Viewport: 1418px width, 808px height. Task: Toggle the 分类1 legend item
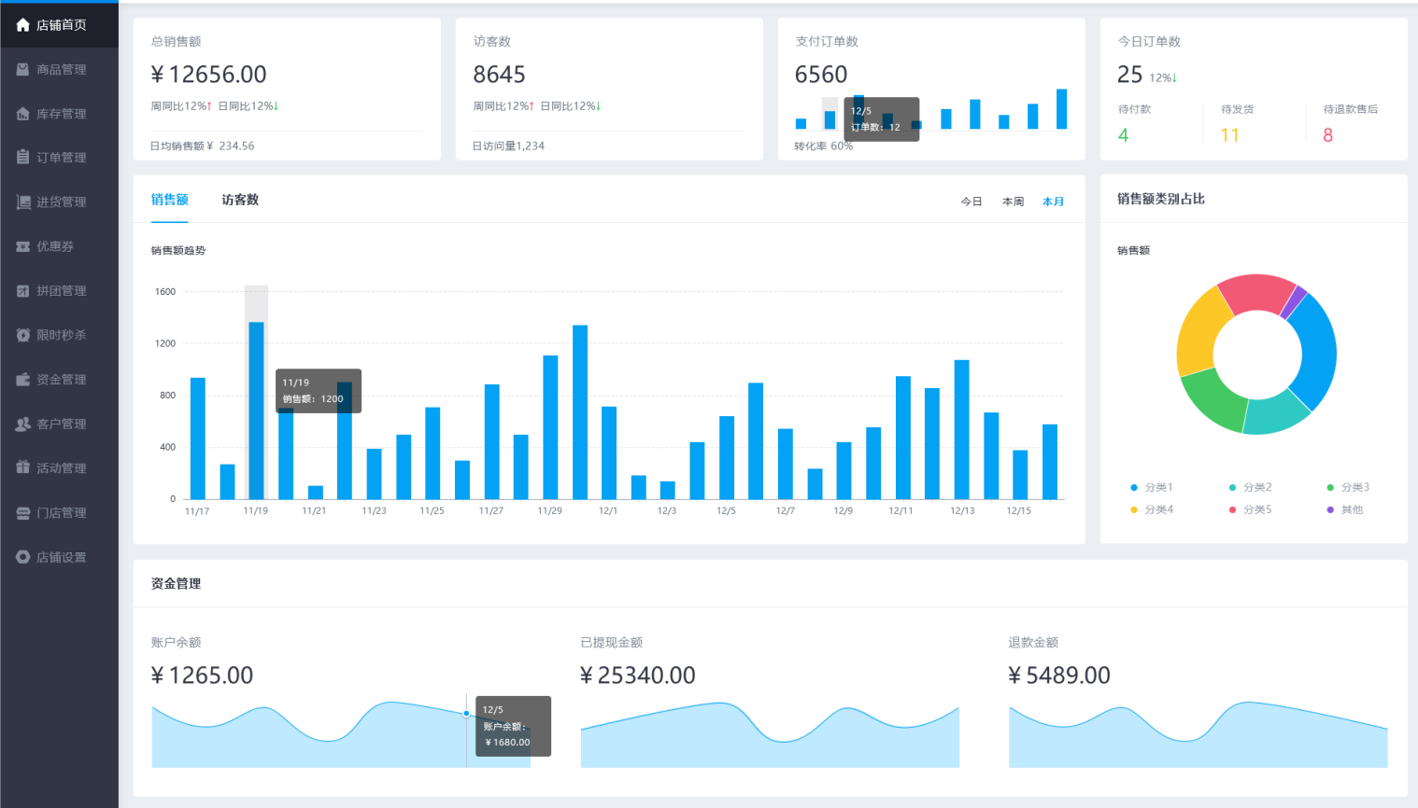pyautogui.click(x=1151, y=487)
